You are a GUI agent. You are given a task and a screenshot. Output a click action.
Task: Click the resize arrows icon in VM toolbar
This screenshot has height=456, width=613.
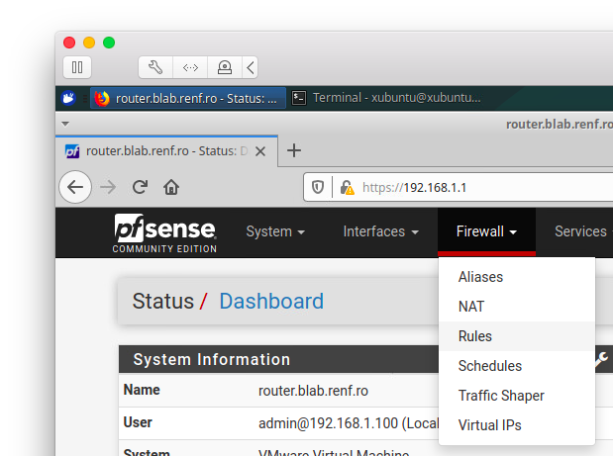click(190, 67)
